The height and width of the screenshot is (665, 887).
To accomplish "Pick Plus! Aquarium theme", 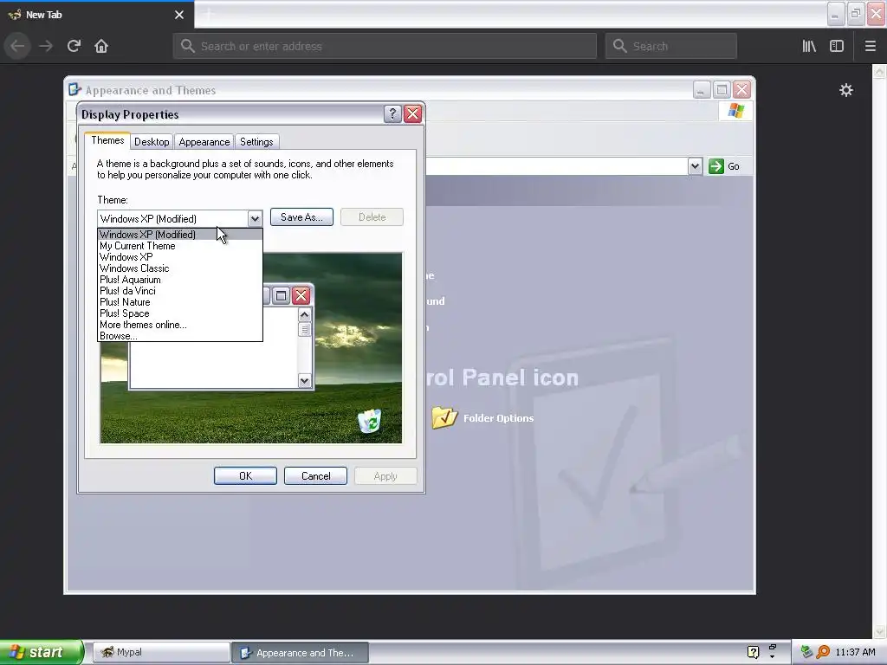I will point(180,280).
